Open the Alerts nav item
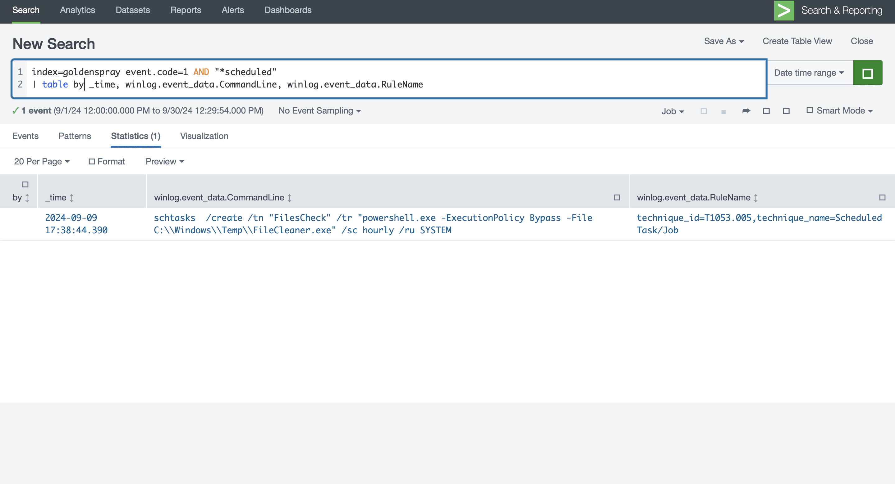Screen dimensions: 895x484 click(x=233, y=10)
